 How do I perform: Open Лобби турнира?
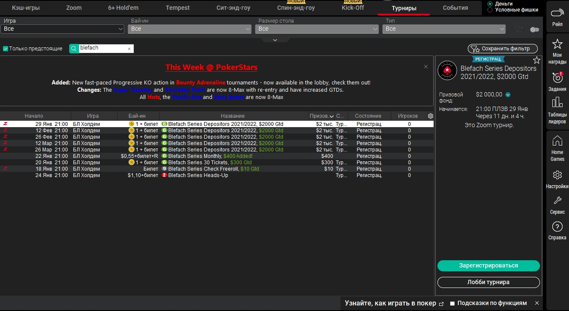[x=489, y=282]
